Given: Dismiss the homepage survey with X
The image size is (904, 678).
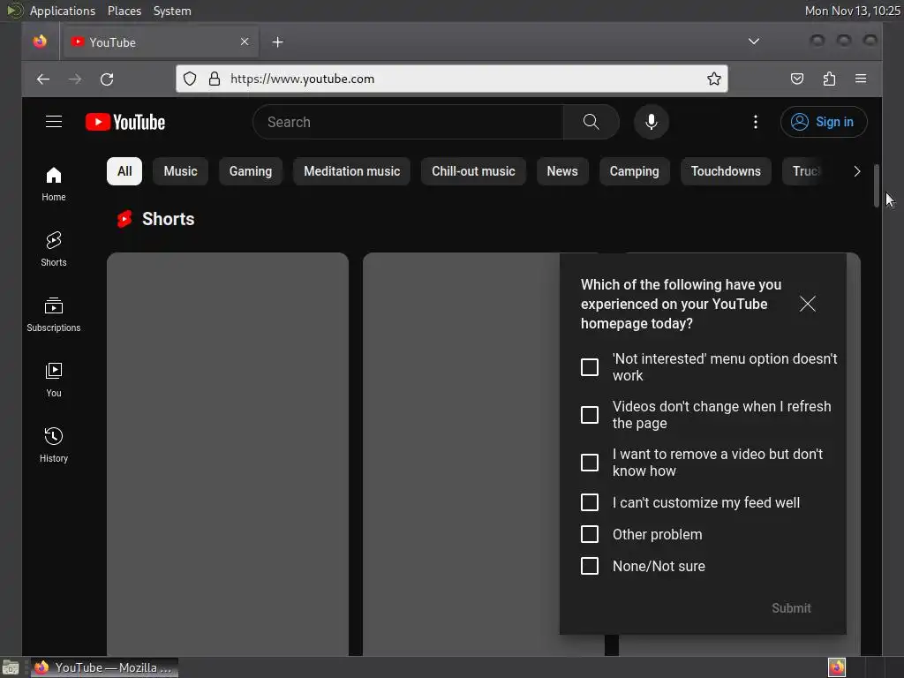Looking at the screenshot, I should [x=807, y=304].
